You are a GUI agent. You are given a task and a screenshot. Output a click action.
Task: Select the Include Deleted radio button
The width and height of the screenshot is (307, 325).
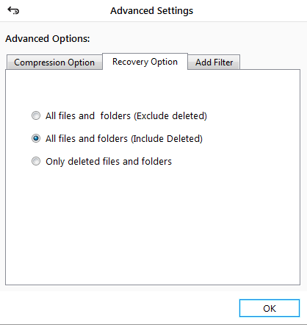pos(36,138)
